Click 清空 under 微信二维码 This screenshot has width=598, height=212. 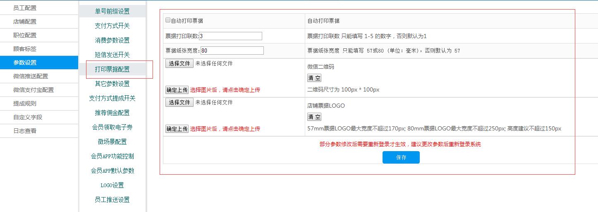click(314, 78)
